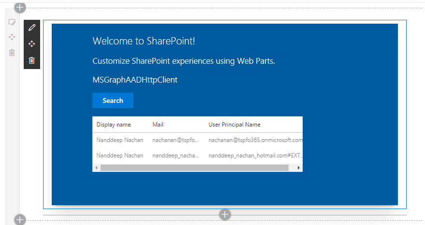425x225 pixels.
Task: Click the nachanan@tspfo365.onmicrosoft.com principal name cell
Action: (255, 140)
